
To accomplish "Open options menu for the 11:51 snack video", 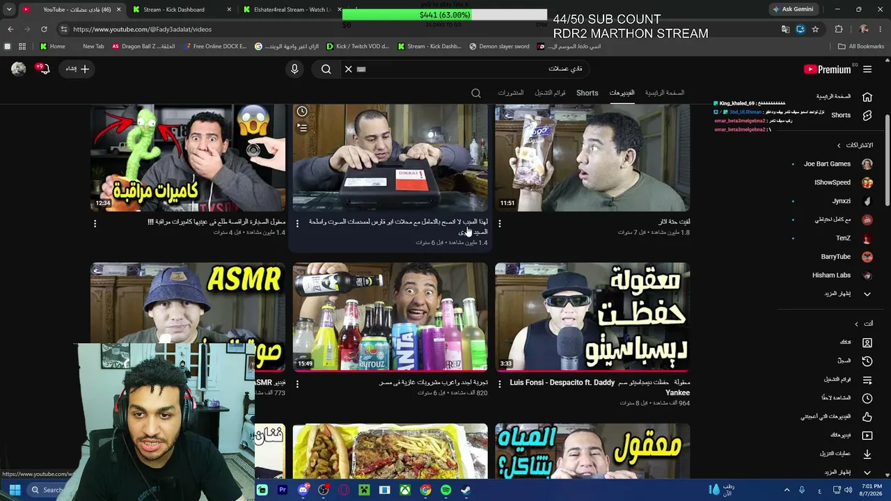I will click(x=500, y=223).
